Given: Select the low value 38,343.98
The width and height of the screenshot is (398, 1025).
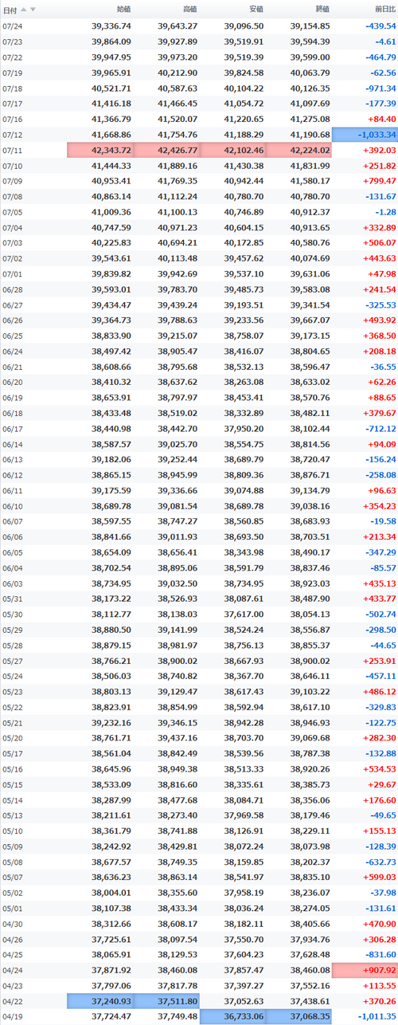Looking at the screenshot, I should [x=244, y=552].
